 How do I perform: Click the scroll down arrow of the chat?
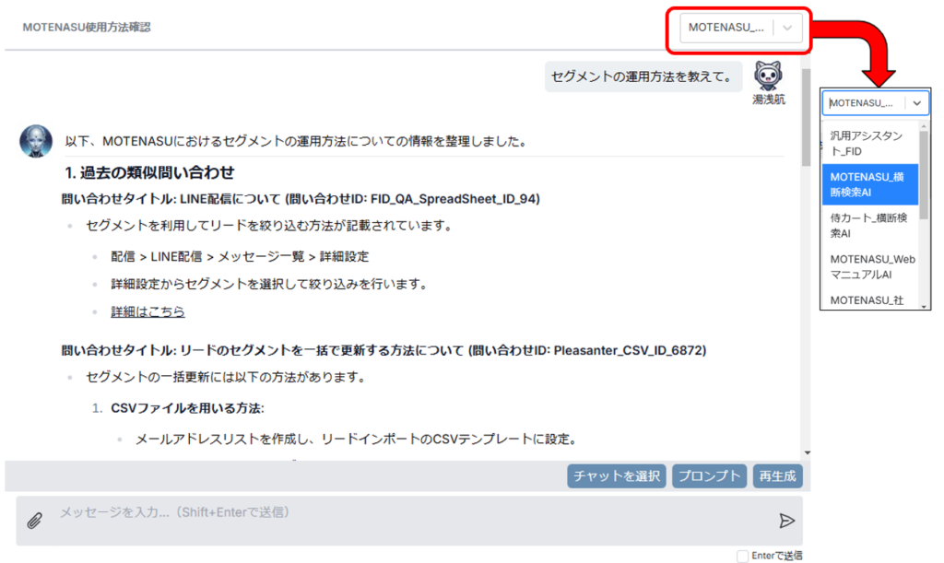click(x=808, y=453)
